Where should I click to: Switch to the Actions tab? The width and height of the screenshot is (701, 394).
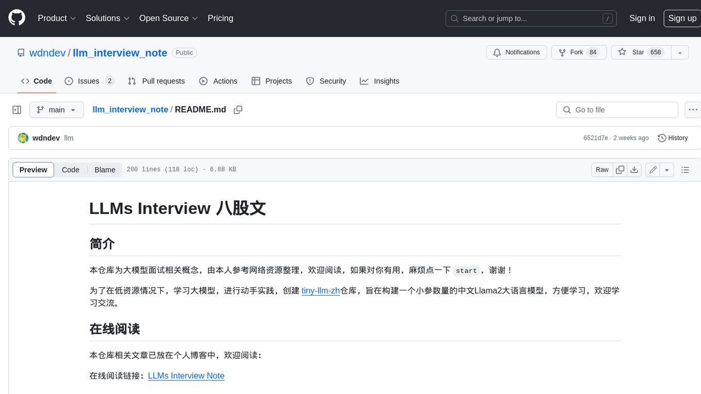point(218,81)
